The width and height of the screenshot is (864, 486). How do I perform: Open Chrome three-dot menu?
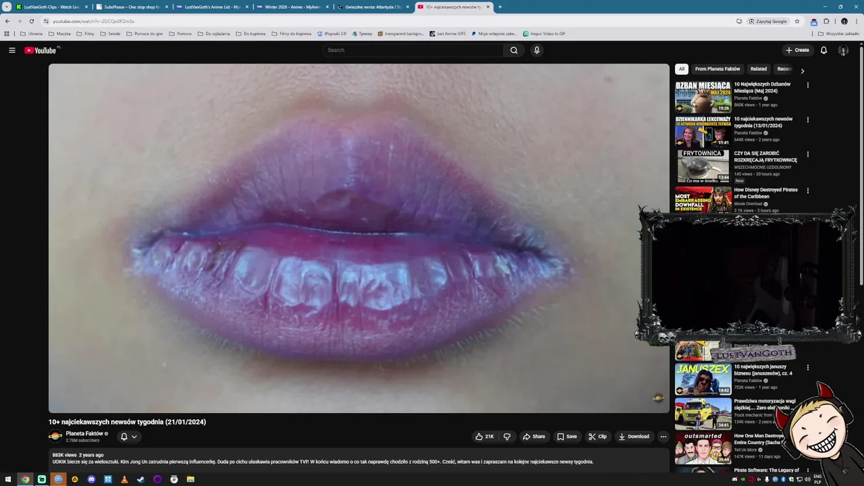pos(856,21)
